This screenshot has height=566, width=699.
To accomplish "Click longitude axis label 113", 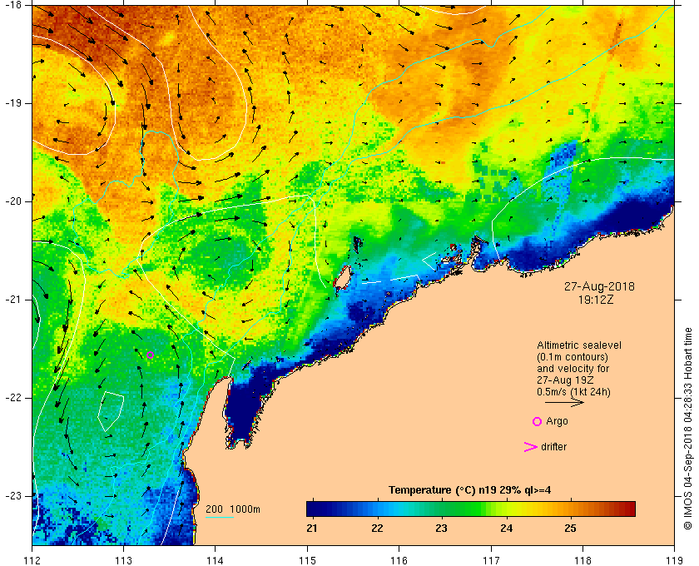I will (123, 560).
